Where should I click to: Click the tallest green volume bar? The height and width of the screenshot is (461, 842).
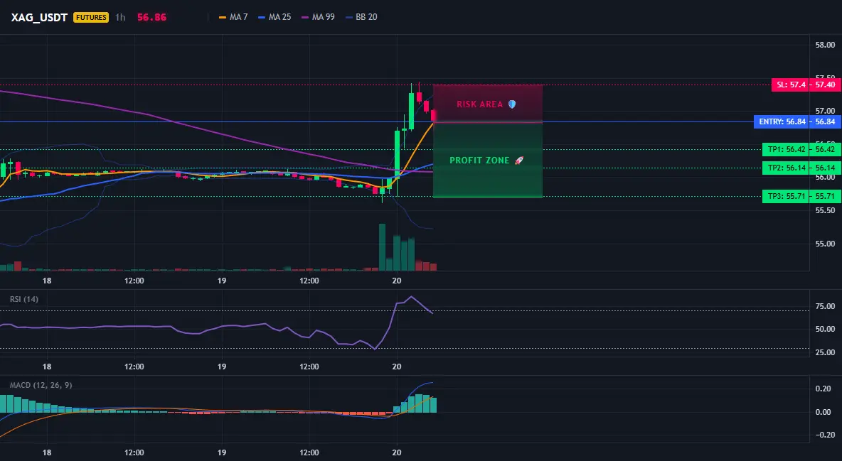point(383,247)
